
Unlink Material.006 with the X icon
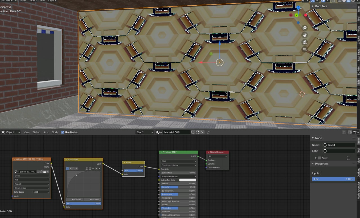(x=202, y=132)
